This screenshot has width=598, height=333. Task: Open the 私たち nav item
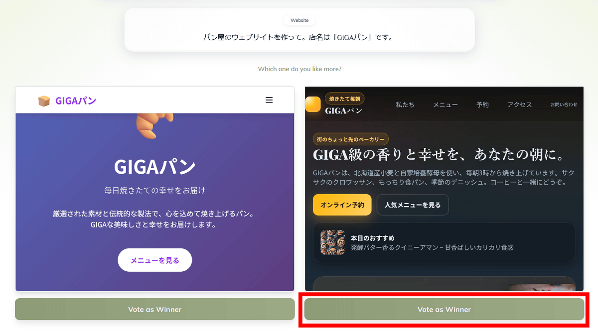(x=405, y=105)
